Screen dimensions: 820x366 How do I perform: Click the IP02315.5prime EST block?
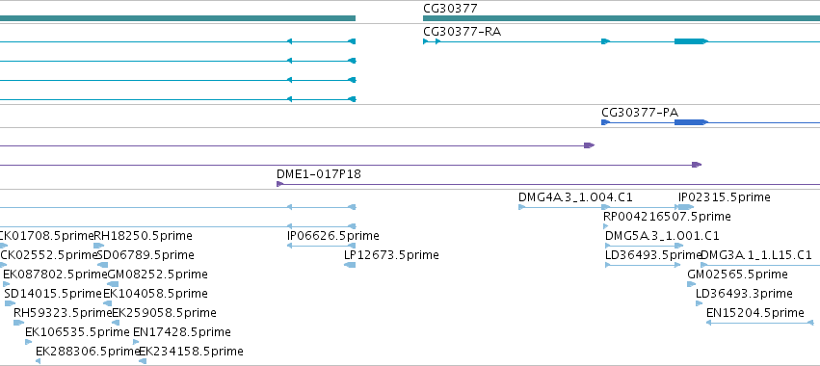[686, 208]
